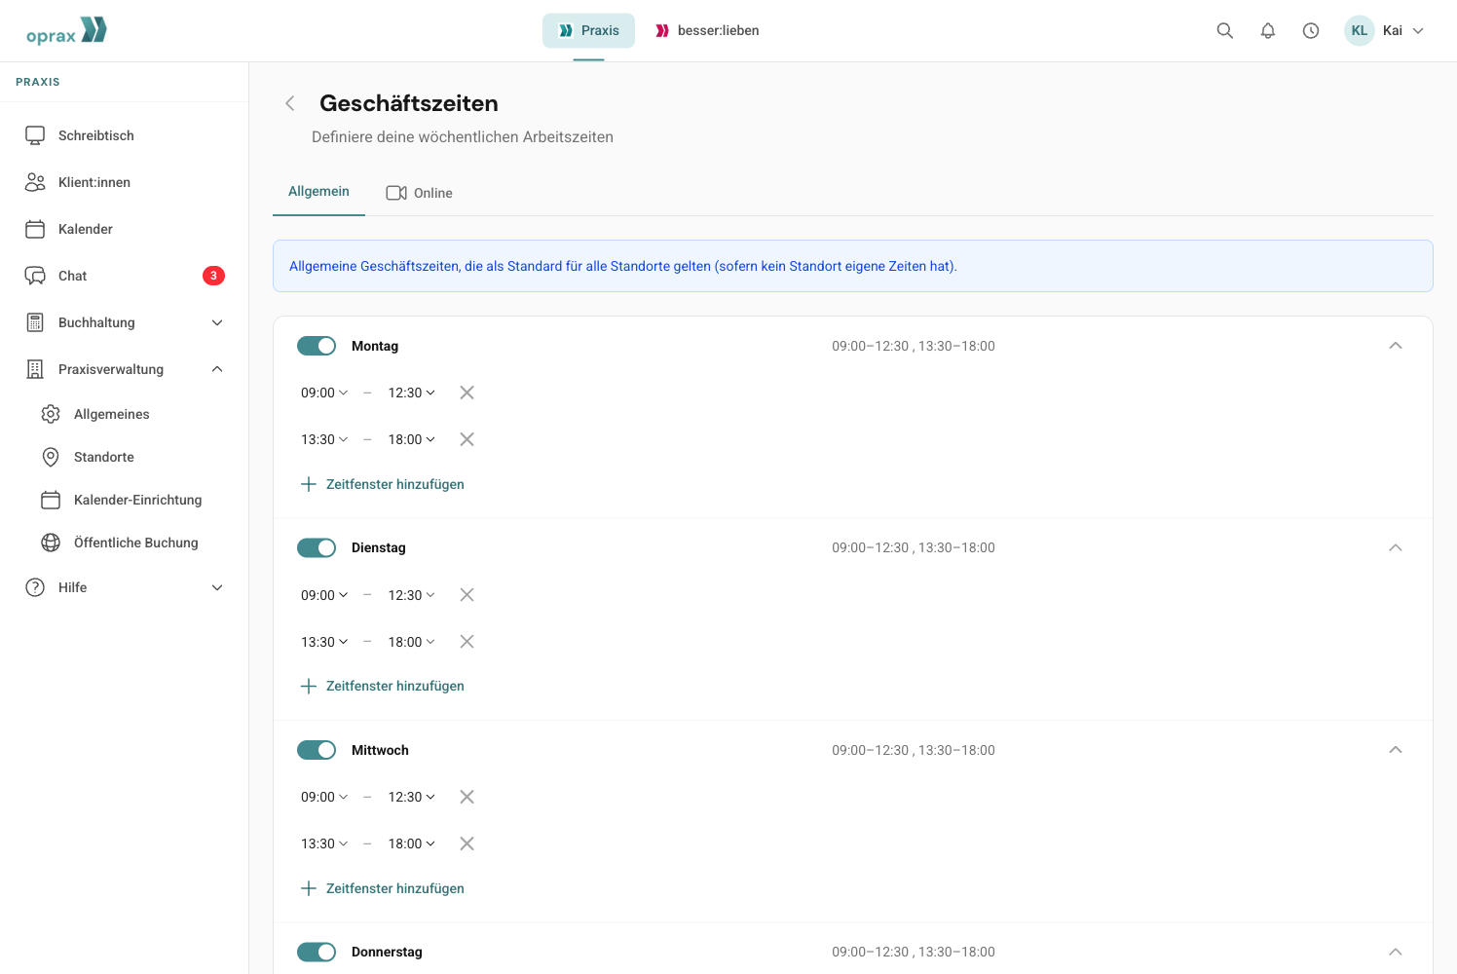
Task: Delete Dienstag 13:30–18:00 time window
Action: (x=467, y=642)
